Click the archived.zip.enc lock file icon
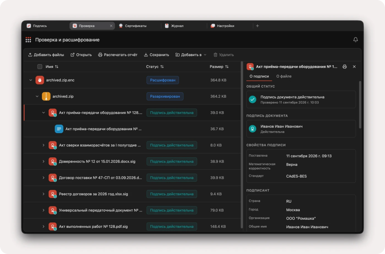This screenshot has width=385, height=254. 39,80
